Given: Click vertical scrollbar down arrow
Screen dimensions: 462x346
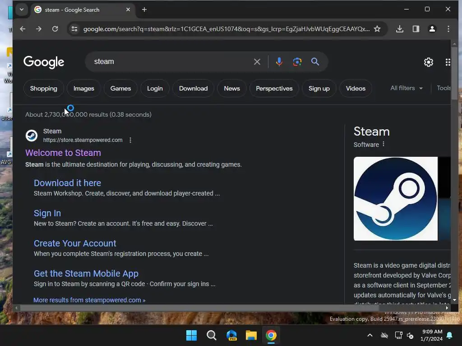Looking at the screenshot, I should tap(454, 300).
